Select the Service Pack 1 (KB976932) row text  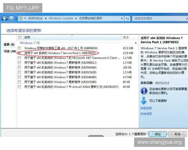60,53
